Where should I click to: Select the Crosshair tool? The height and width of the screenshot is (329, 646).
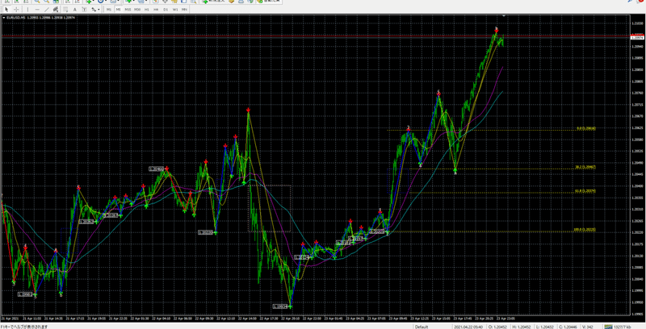[x=16, y=9]
